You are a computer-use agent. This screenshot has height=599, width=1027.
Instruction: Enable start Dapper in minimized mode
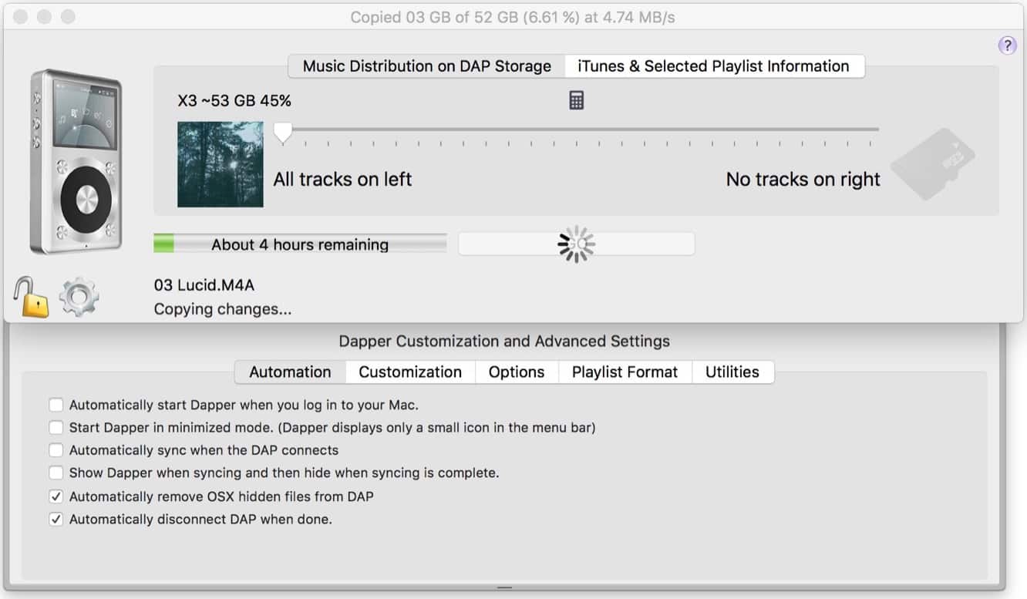(x=56, y=427)
